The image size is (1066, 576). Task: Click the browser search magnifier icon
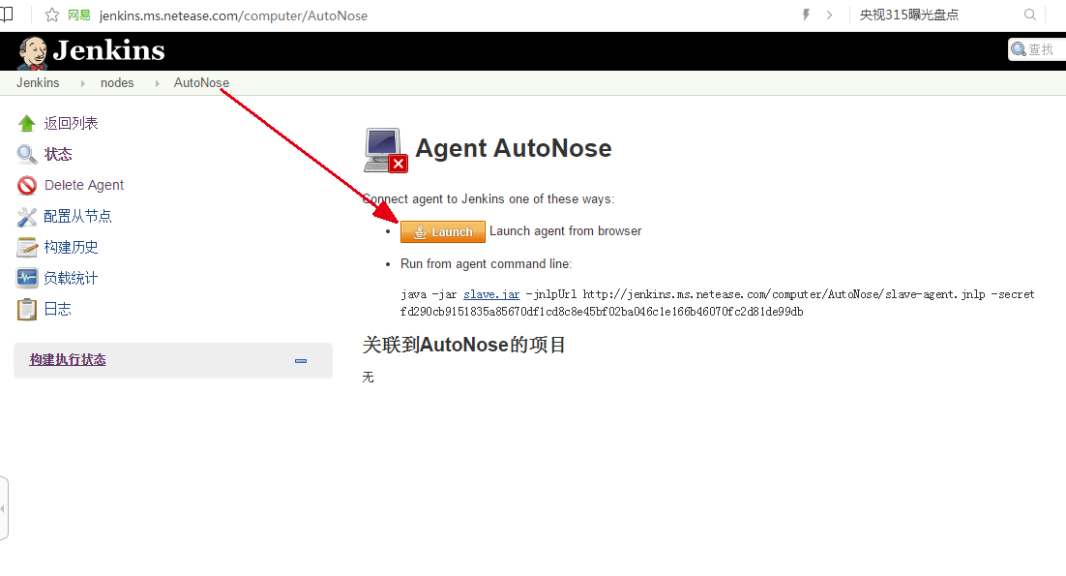point(1030,15)
